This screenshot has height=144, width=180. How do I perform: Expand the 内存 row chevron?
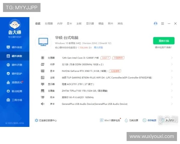click(x=172, y=64)
